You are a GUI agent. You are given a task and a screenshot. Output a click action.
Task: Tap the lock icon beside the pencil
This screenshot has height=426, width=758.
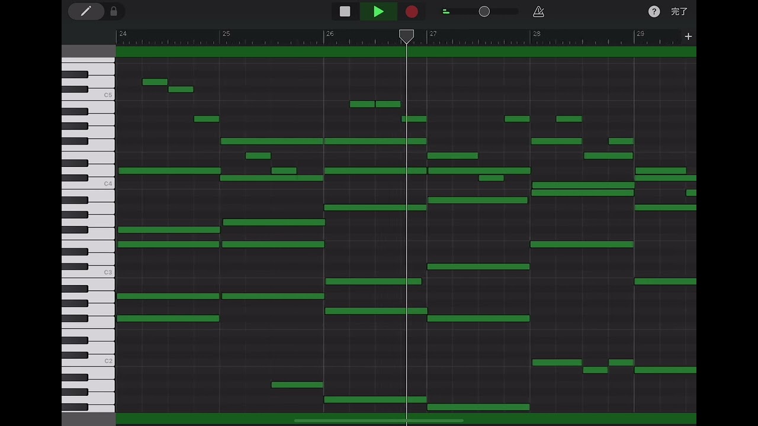pyautogui.click(x=114, y=11)
